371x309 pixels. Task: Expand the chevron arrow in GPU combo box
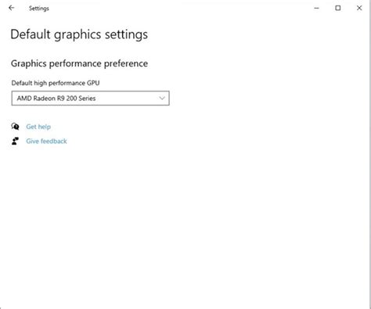(162, 99)
